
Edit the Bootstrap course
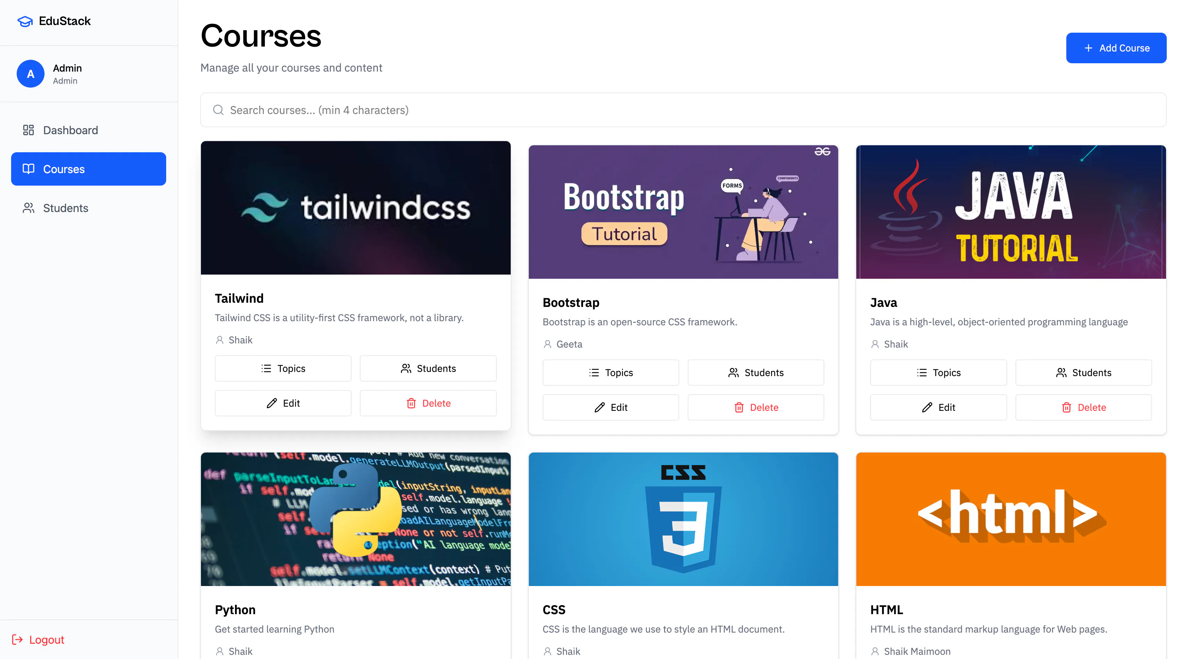[x=610, y=407]
